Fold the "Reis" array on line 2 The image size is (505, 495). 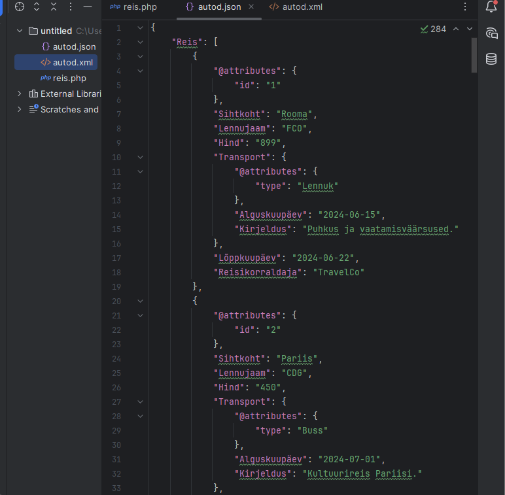pyautogui.click(x=140, y=43)
